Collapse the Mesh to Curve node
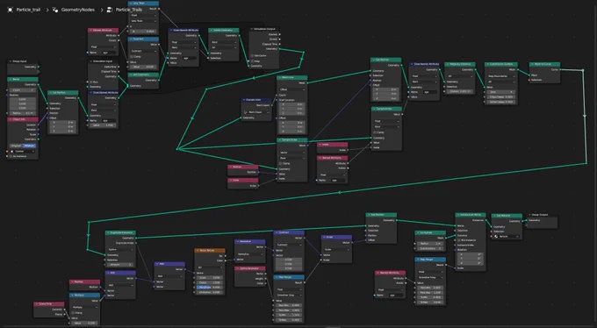This screenshot has height=328, width=597. tap(532, 64)
